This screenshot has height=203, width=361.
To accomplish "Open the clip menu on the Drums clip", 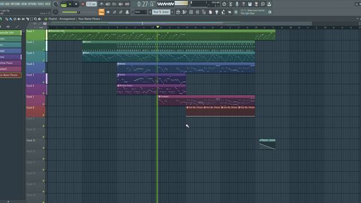I will tap(84, 42).
